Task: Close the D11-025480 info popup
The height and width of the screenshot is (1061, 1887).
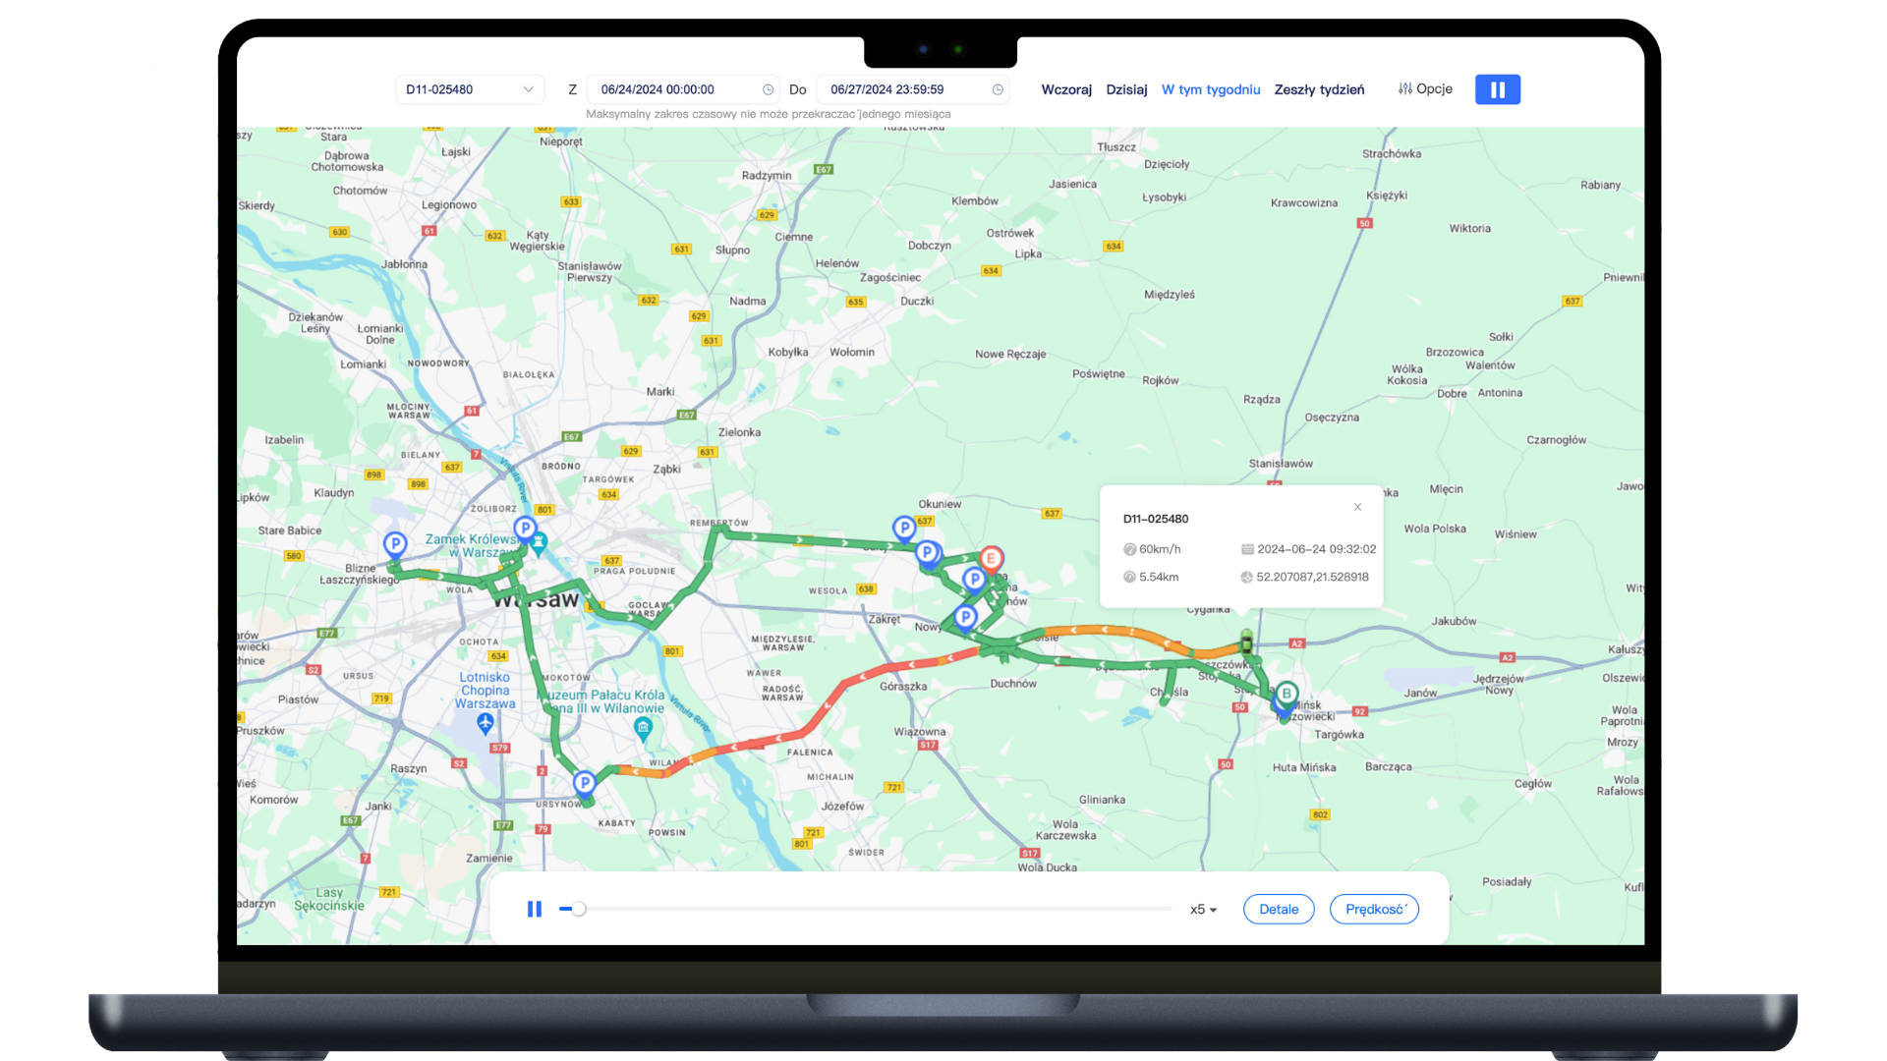Action: 1357,507
